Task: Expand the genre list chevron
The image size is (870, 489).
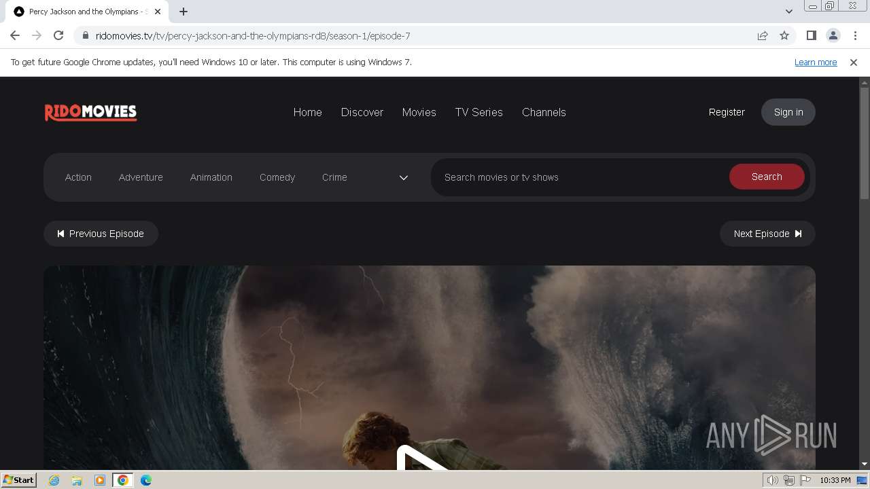Action: pos(404,177)
